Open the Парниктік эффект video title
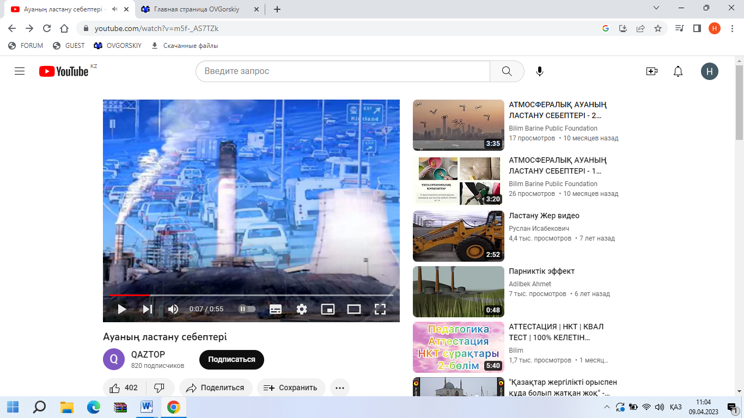The height and width of the screenshot is (418, 744). coord(542,271)
